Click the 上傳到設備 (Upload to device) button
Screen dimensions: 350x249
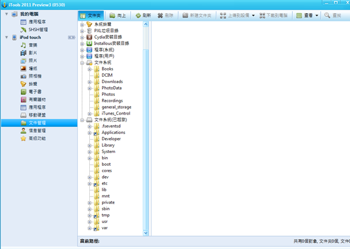pyautogui.click(x=235, y=15)
